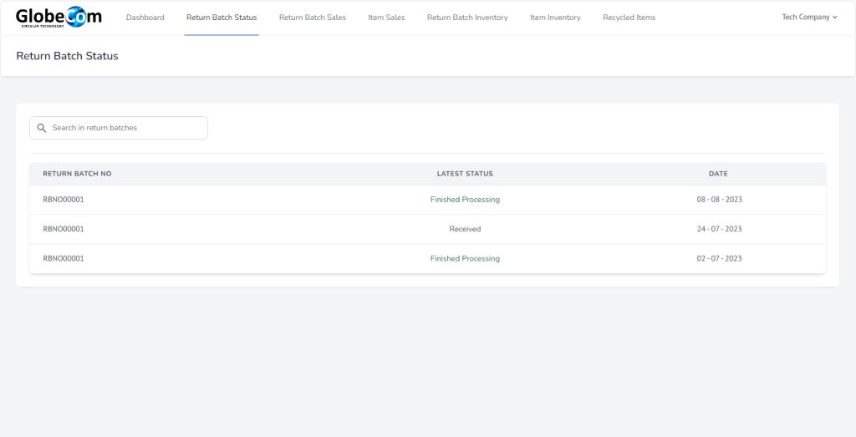The height and width of the screenshot is (437, 856).
Task: Select batch number in the 02-07-2023 row
Action: coord(64,259)
